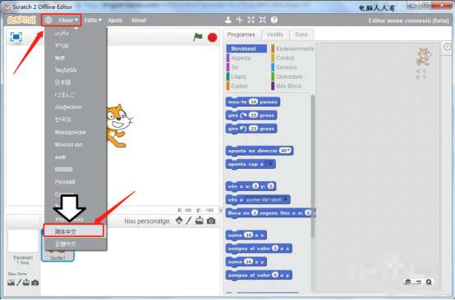
Task: Switch to the Sons tab
Action: pos(301,34)
